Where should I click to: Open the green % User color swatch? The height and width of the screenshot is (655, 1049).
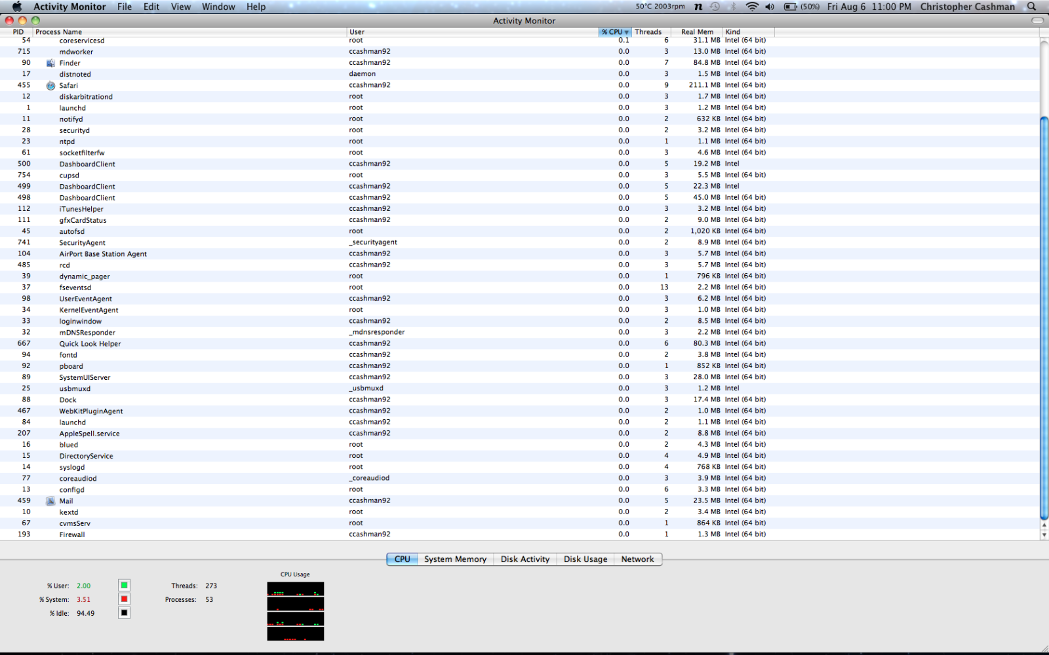click(x=124, y=586)
